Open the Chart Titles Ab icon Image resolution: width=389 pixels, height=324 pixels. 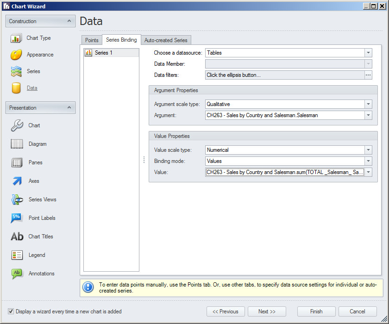point(17,237)
